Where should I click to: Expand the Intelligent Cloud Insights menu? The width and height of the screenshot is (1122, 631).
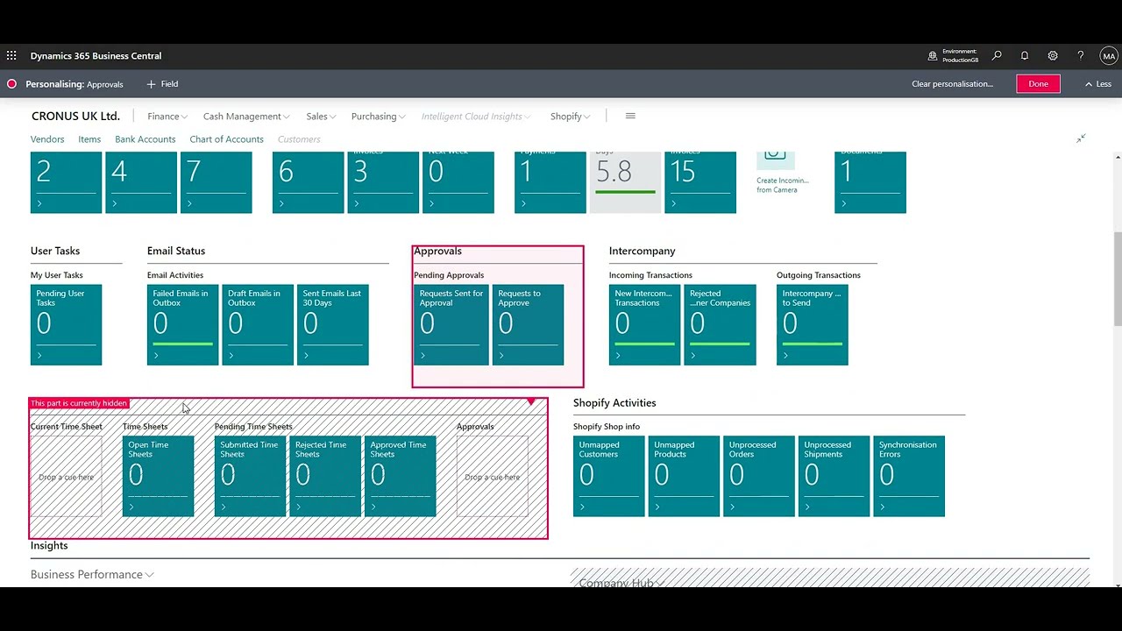pyautogui.click(x=476, y=117)
